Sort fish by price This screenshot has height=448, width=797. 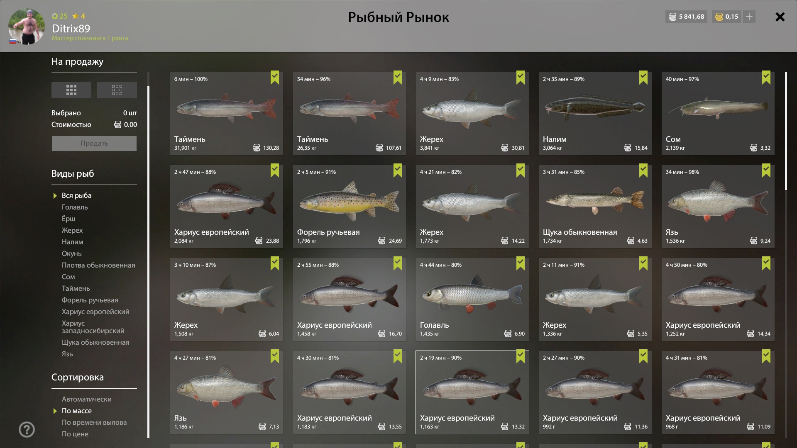tap(75, 434)
